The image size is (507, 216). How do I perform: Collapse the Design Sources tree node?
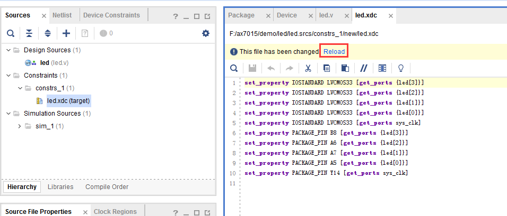pos(8,50)
